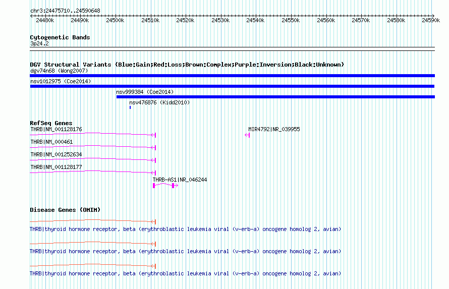Click the third OMIM THRB description link
Screen dimensions: 449x289
coord(185,273)
